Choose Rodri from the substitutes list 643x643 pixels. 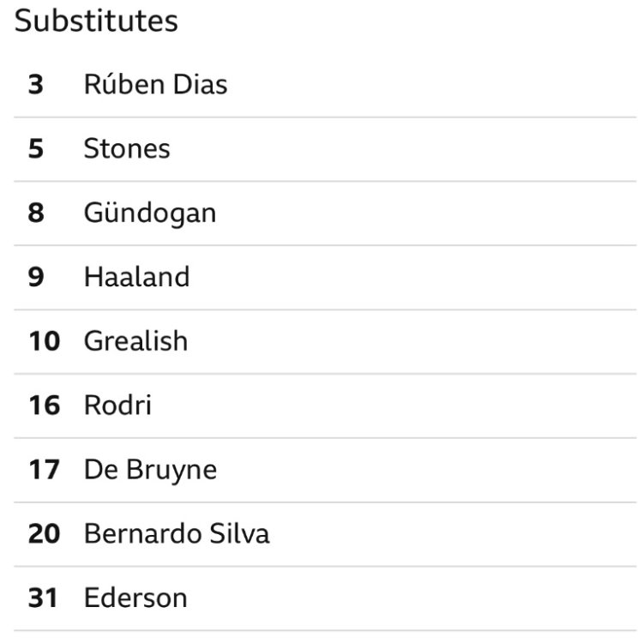click(117, 405)
